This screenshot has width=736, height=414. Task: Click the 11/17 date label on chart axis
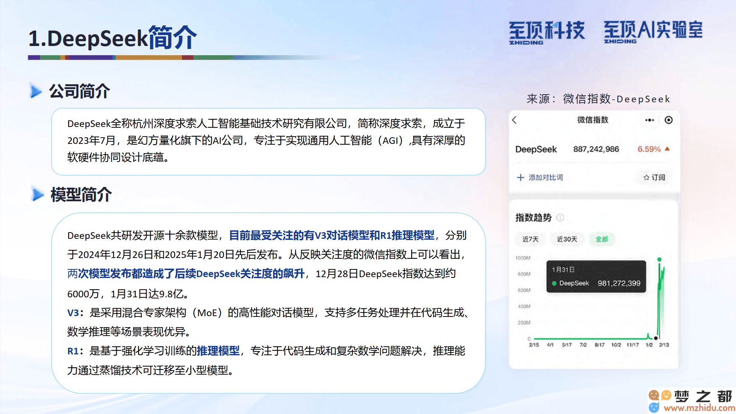(x=633, y=345)
